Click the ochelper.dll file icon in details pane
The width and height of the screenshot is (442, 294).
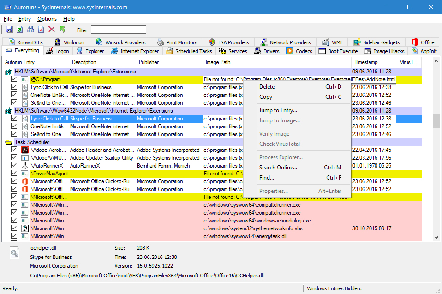point(14,253)
